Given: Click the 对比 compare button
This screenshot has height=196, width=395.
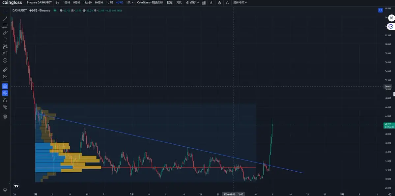Looking at the screenshot, I should point(179,3).
